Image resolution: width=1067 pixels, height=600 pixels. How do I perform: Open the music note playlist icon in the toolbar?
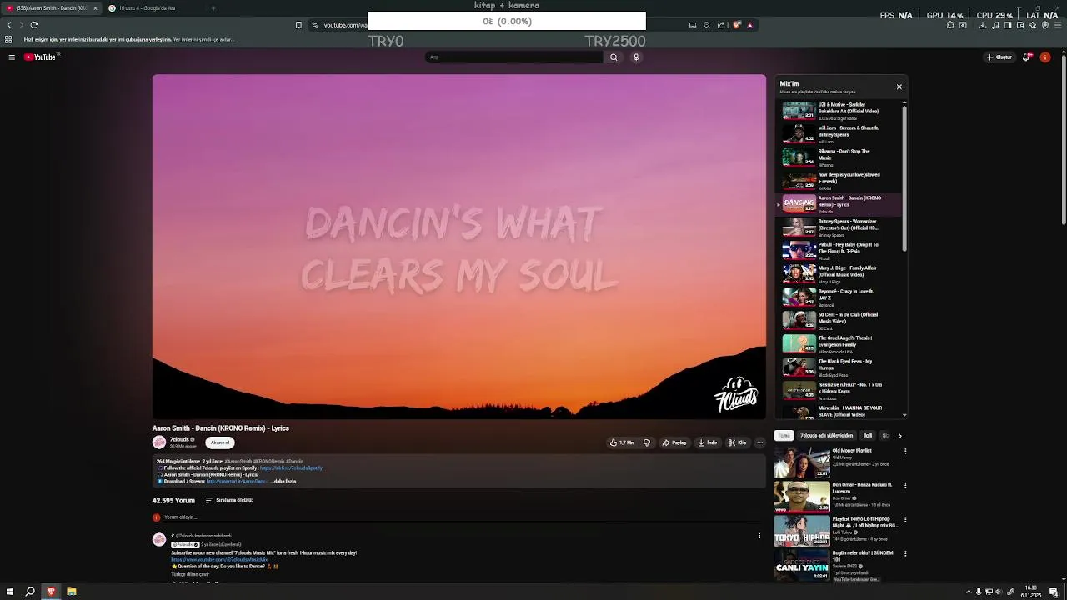[995, 25]
